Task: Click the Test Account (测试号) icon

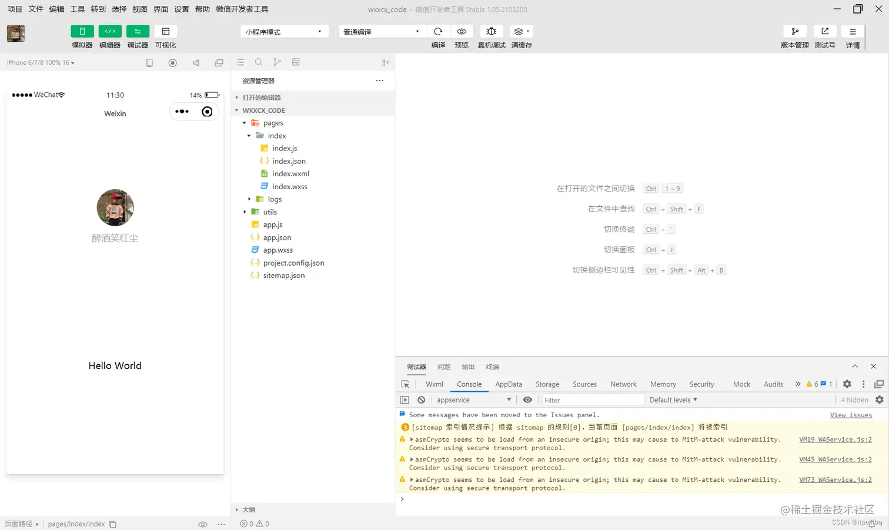Action: pos(825,31)
